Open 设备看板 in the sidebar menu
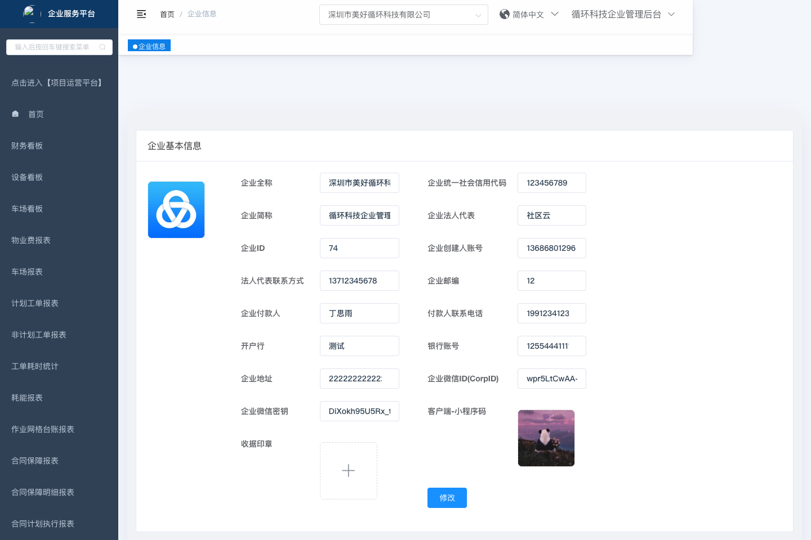 (27, 177)
